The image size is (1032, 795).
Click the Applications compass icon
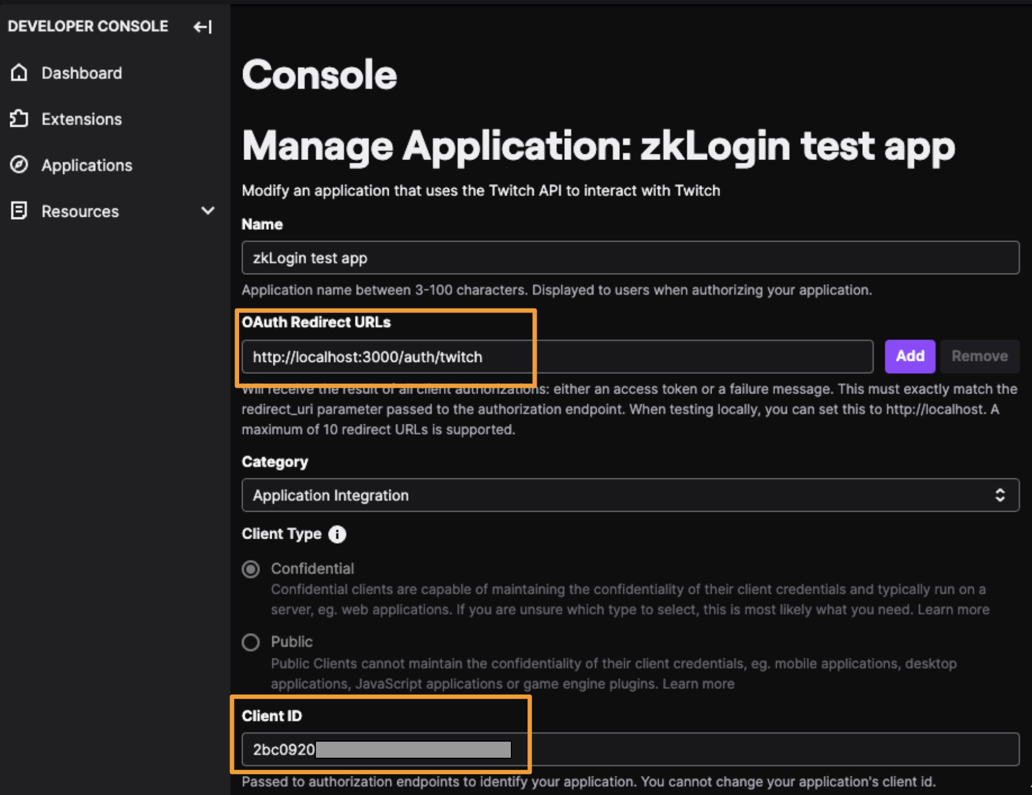point(19,165)
